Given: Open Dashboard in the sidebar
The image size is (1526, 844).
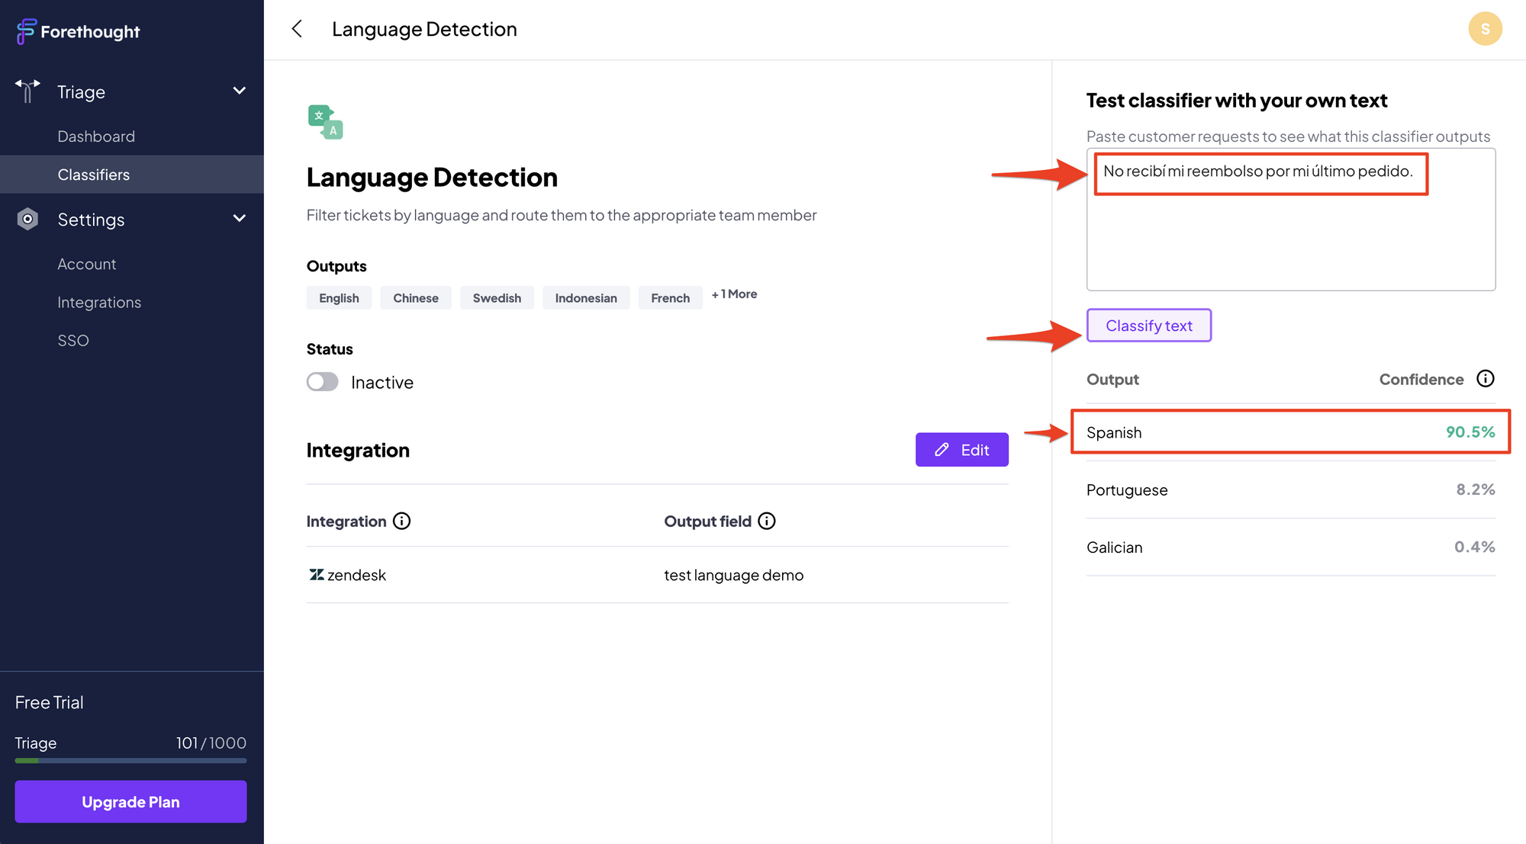Looking at the screenshot, I should (96, 136).
